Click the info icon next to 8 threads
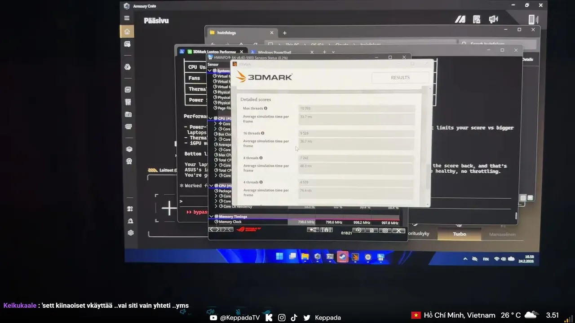575x323 pixels. [261, 158]
